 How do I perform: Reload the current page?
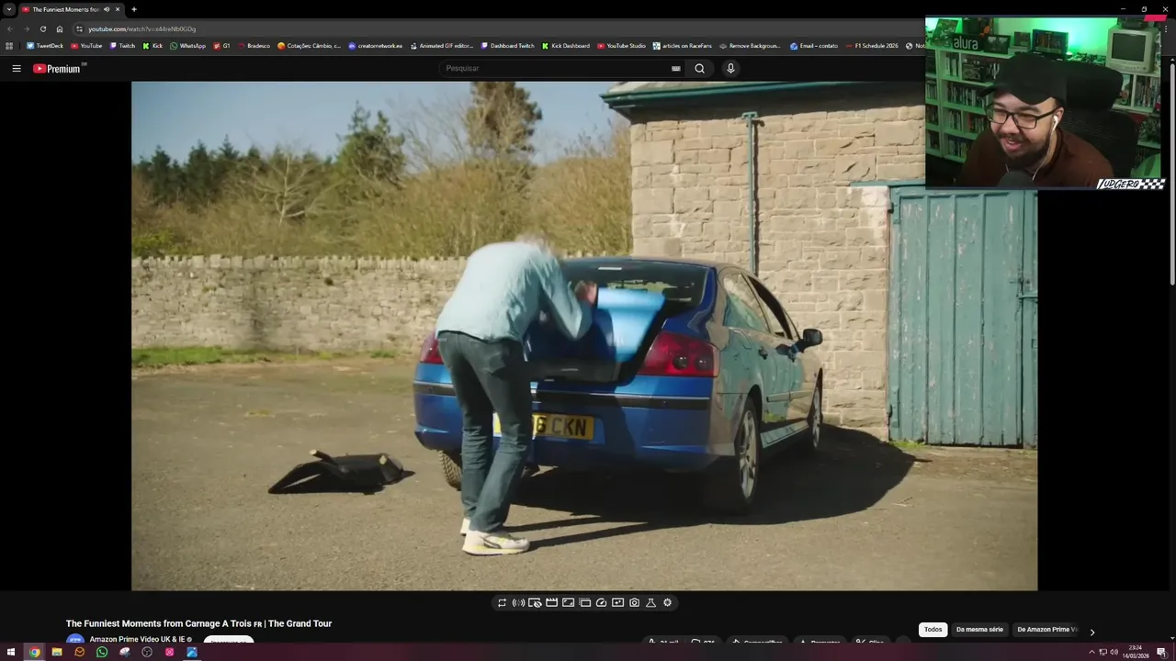tap(42, 28)
